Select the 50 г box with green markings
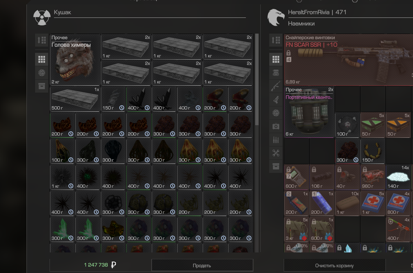Image resolution: width=413 pixels, height=273 pixels. click(373, 125)
